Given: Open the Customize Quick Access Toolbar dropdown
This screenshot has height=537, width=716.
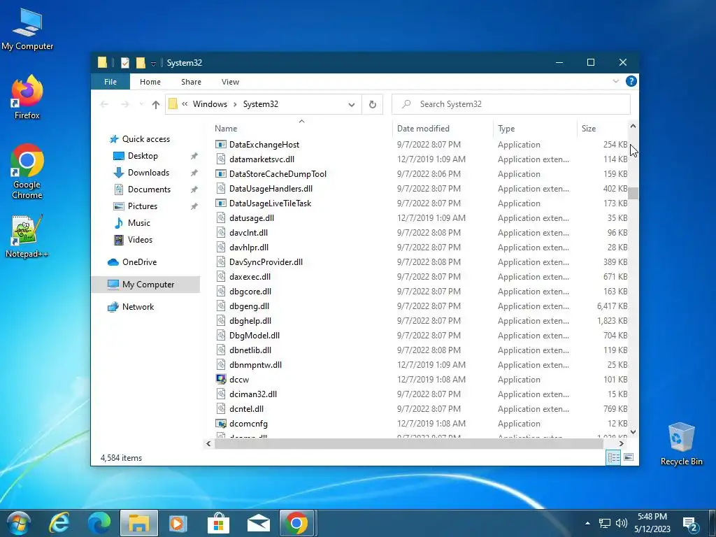Looking at the screenshot, I should click(153, 64).
